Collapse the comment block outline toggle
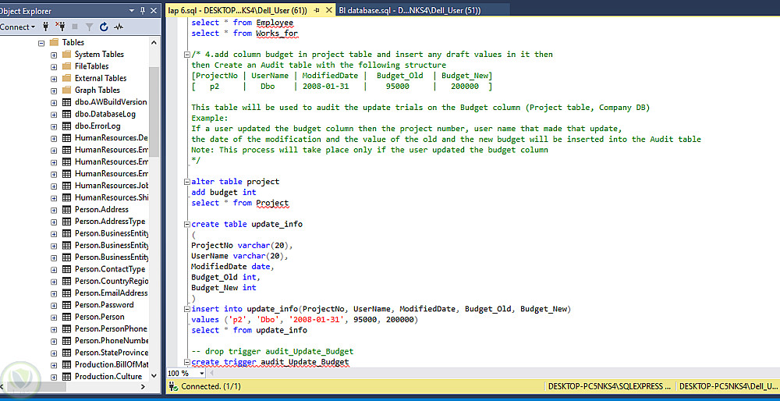Image resolution: width=780 pixels, height=401 pixels. click(x=187, y=55)
